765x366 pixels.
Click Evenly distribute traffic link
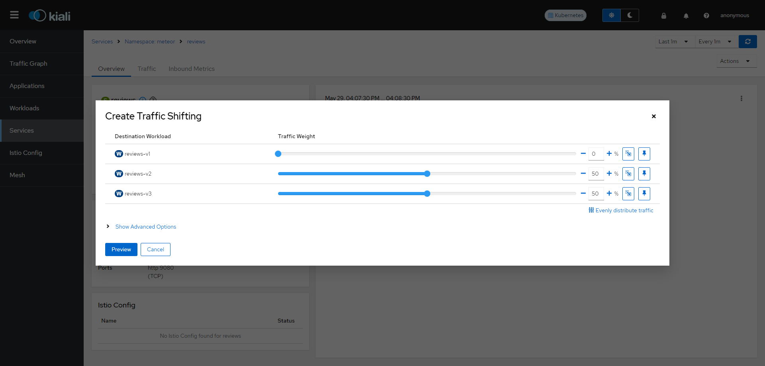click(x=621, y=210)
